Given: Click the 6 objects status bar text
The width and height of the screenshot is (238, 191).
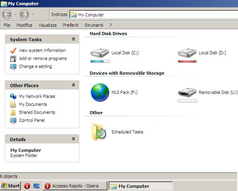Looking at the screenshot, I should point(9,176).
